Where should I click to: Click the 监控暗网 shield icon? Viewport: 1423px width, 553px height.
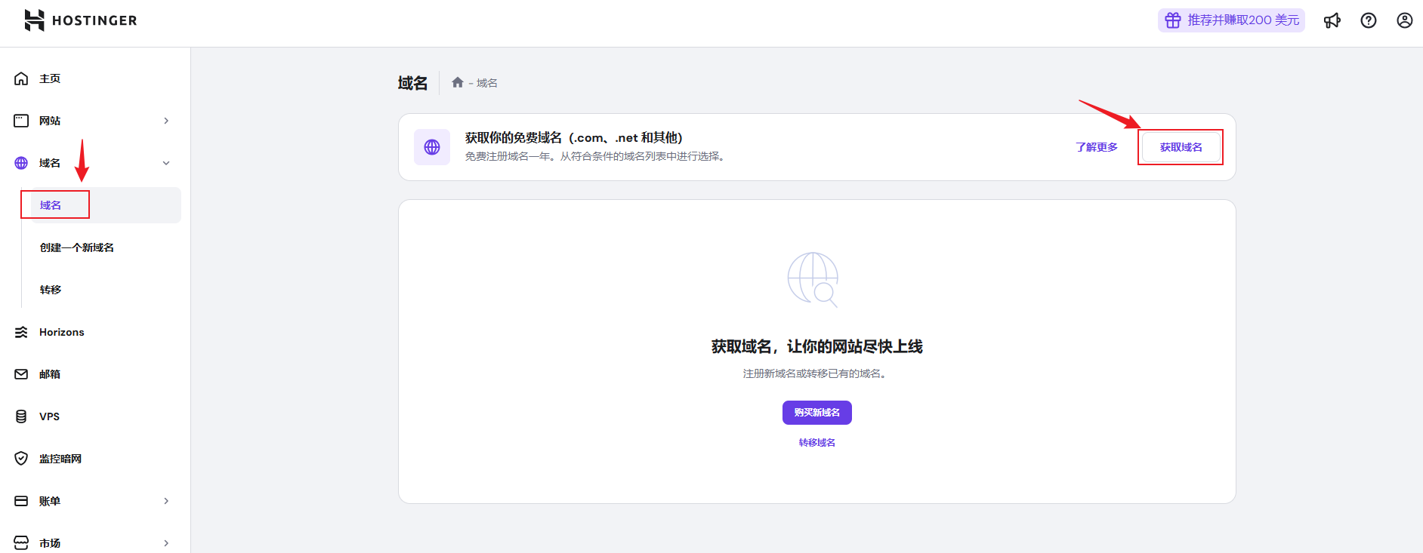(21, 459)
